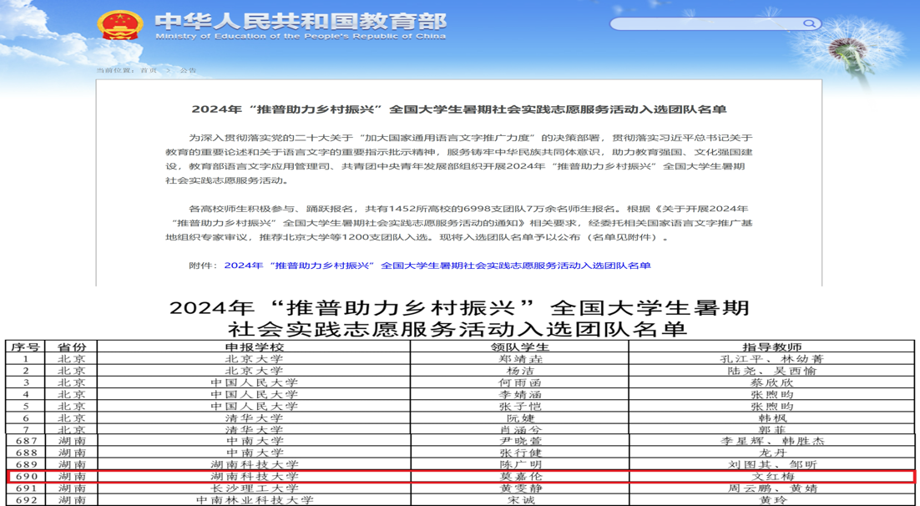Click the national emblem logo
Image resolution: width=920 pixels, height=506 pixels.
coord(119,26)
